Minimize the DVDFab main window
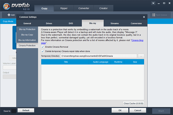 pyautogui.click(x=159, y=3)
